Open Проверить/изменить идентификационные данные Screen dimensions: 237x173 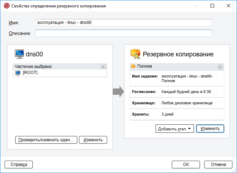(x=46, y=140)
